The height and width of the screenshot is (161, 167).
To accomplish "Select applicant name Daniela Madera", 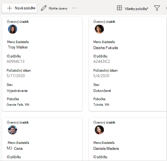I will (x=106, y=148).
